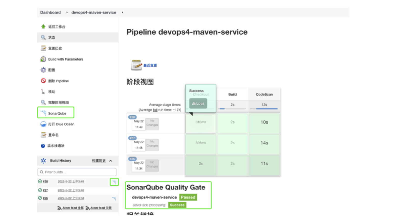
Task: Click the devops4-maven-service Quality Gate project name
Action: pos(154,197)
